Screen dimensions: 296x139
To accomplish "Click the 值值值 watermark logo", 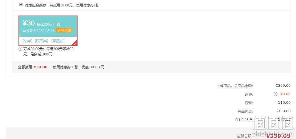I will click(x=274, y=123).
